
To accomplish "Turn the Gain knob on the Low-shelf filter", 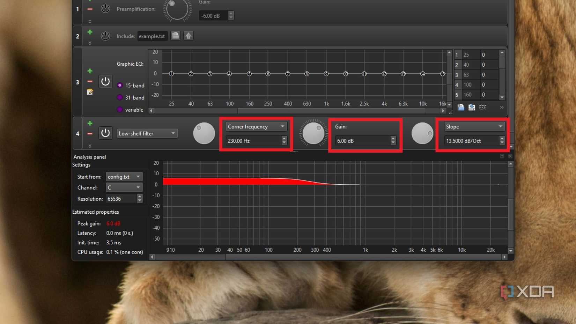I will point(313,133).
